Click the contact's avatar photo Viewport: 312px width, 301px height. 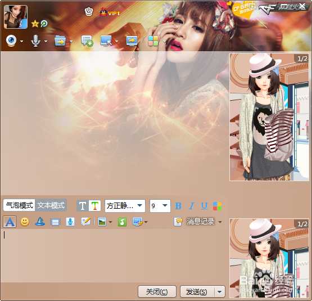click(x=16, y=17)
